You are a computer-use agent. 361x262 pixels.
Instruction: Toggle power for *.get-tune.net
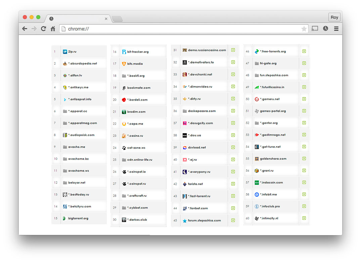click(304, 147)
